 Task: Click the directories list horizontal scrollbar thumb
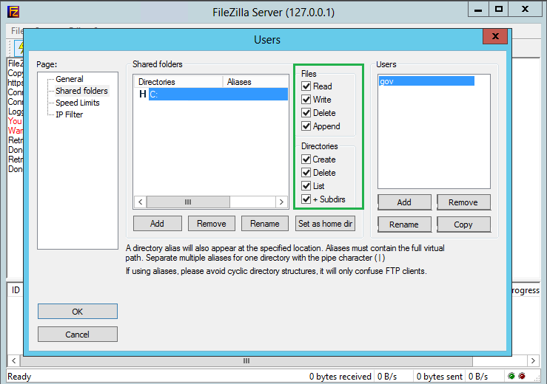click(x=188, y=202)
